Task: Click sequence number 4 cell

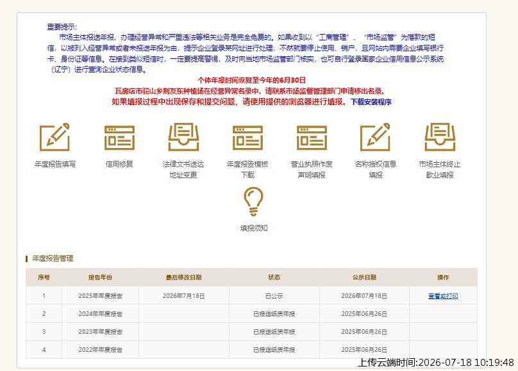Action: (x=44, y=350)
